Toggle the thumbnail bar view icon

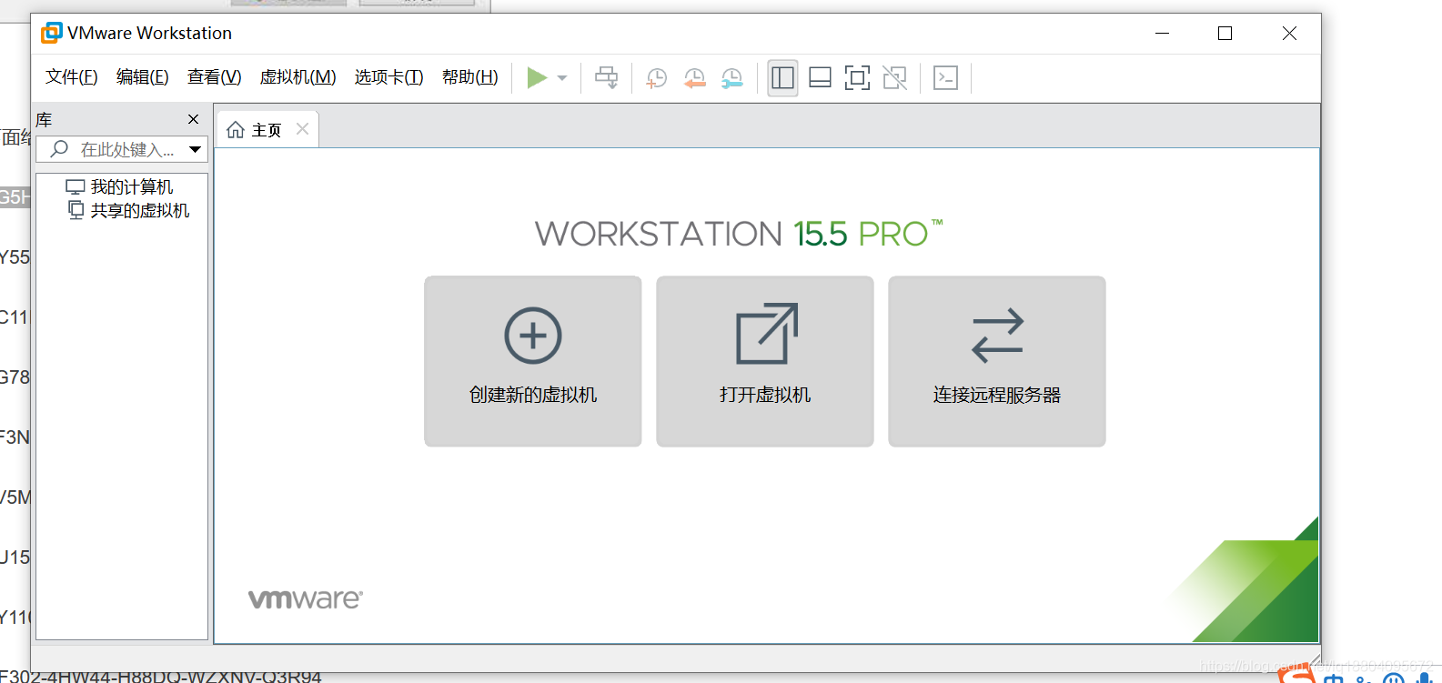click(820, 78)
